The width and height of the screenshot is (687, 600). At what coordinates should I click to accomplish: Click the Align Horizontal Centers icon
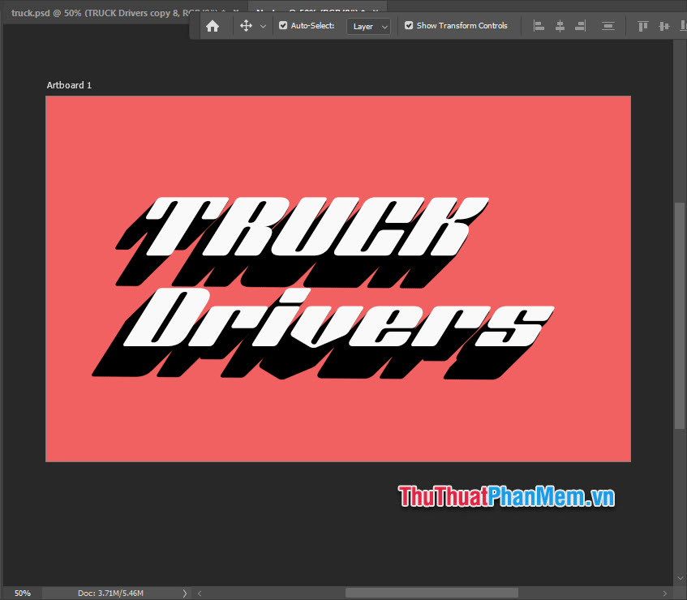pyautogui.click(x=560, y=25)
